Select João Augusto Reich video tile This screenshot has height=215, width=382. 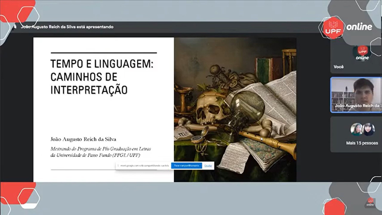pyautogui.click(x=356, y=95)
